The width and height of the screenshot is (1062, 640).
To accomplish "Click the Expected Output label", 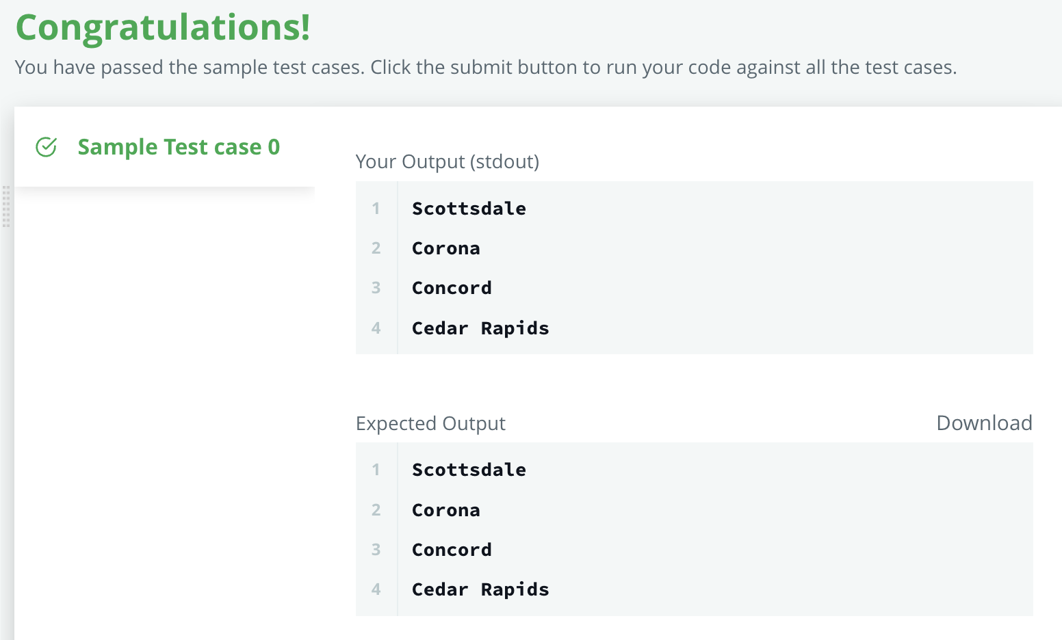I will point(430,423).
